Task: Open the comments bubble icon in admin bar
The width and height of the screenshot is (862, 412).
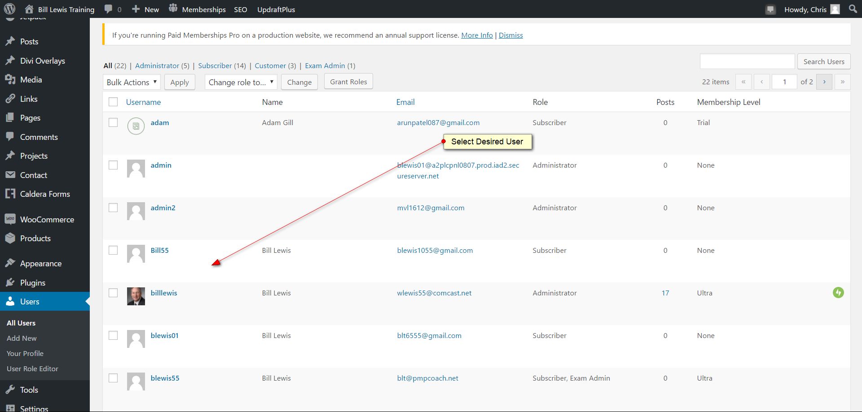Action: (x=109, y=9)
